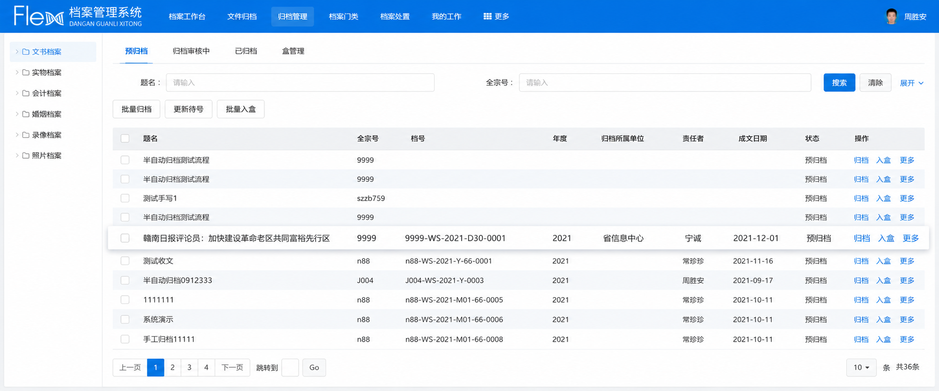This screenshot has width=939, height=391.
Task: Switch to the 已归档 tab
Action: pos(246,51)
